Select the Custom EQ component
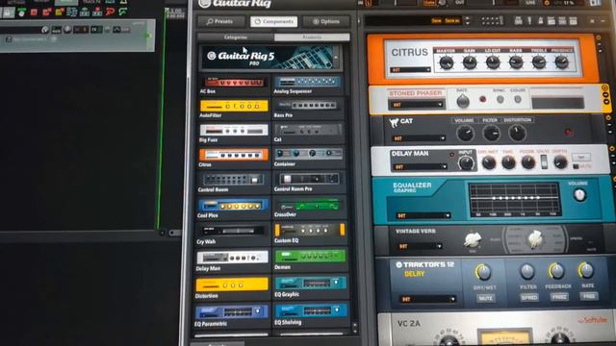616x346 pixels. [x=310, y=234]
